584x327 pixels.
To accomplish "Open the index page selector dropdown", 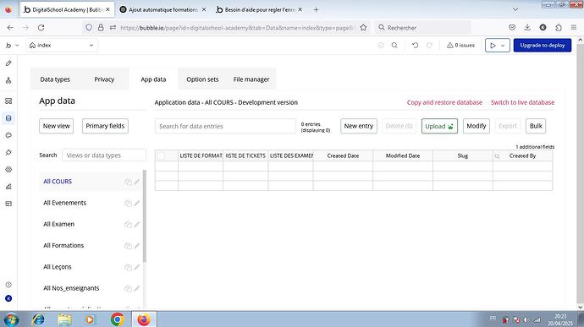I will [x=62, y=46].
